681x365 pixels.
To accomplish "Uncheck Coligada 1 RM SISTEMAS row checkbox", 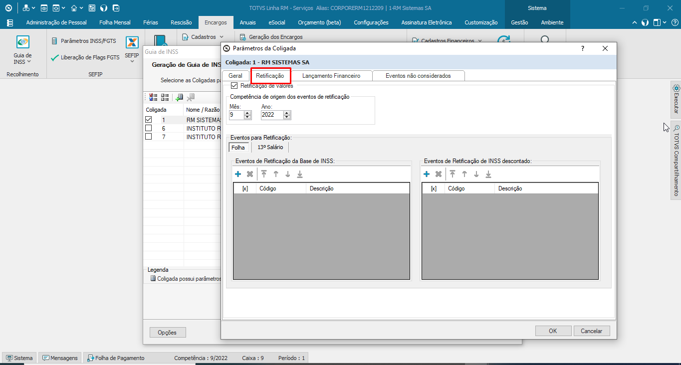I will coord(148,120).
